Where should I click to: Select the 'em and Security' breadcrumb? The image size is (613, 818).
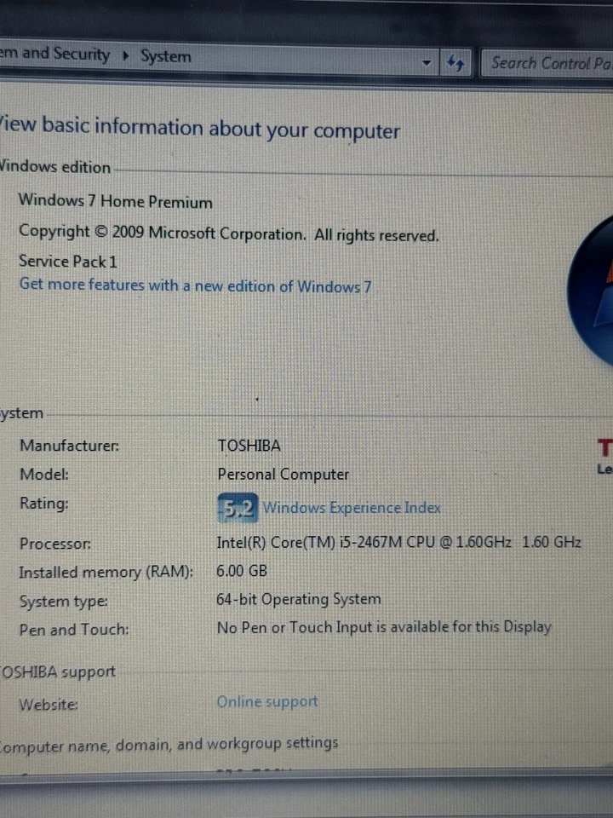tap(54, 54)
